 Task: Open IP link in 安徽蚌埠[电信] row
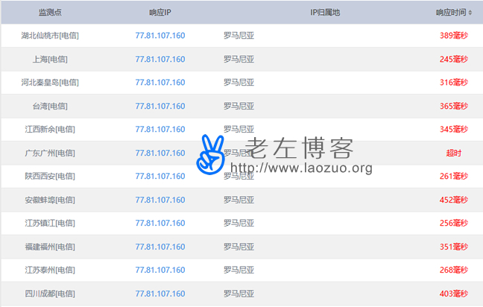[x=160, y=200]
